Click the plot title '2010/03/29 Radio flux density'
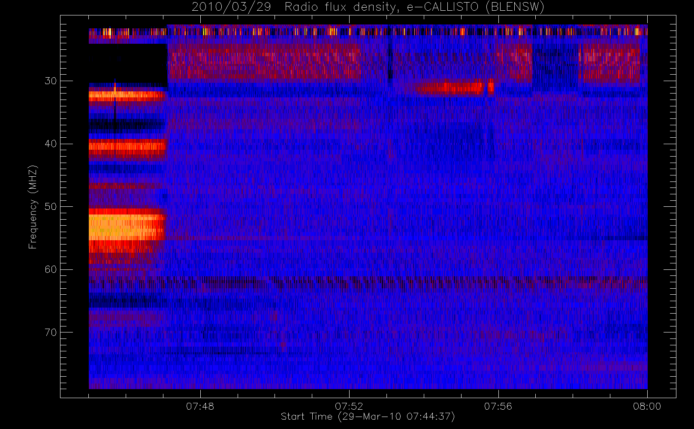 368,7
